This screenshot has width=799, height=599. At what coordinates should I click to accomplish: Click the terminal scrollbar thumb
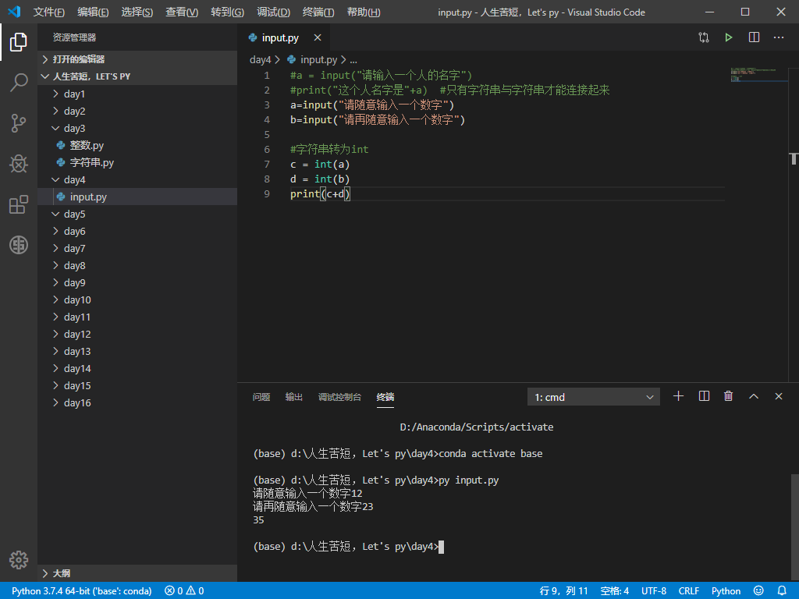point(794,526)
